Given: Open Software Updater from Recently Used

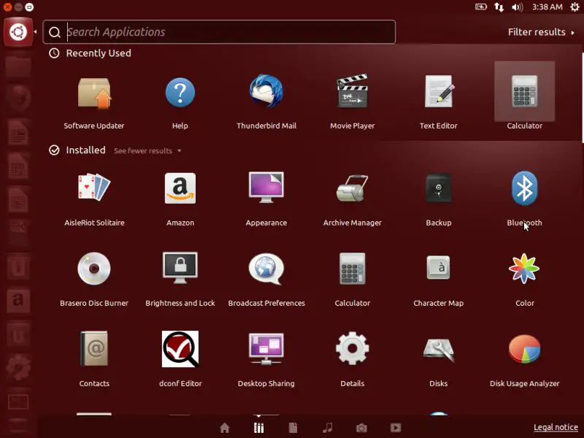Looking at the screenshot, I should coord(94,93).
